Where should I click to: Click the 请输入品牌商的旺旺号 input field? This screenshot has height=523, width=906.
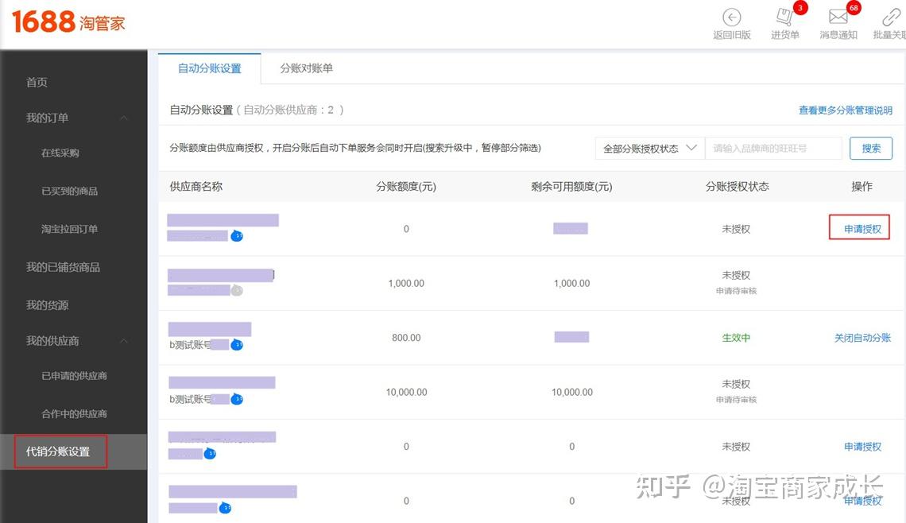pos(773,148)
